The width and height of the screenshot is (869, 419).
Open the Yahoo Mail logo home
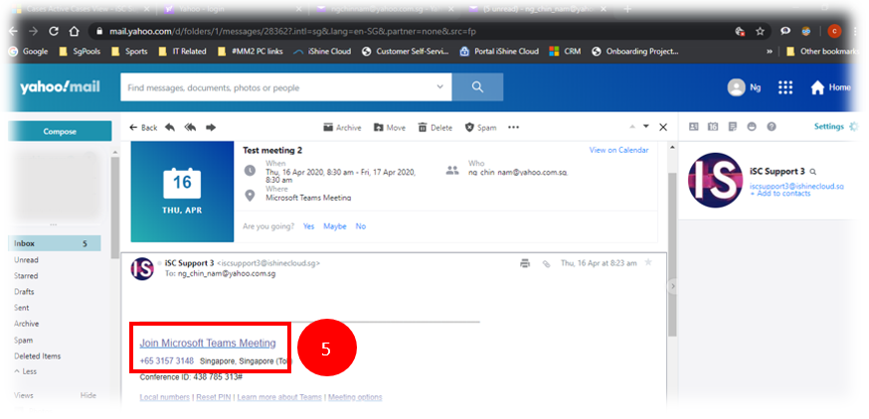60,87
